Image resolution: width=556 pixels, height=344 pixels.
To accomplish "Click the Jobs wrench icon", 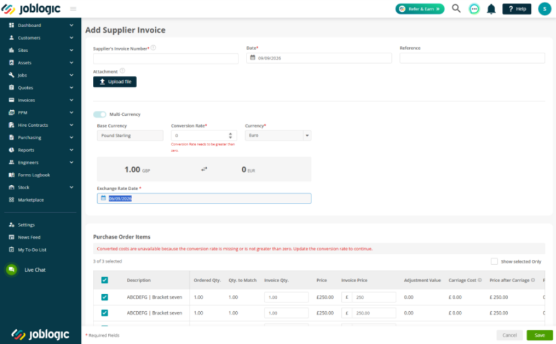I will (x=11, y=75).
